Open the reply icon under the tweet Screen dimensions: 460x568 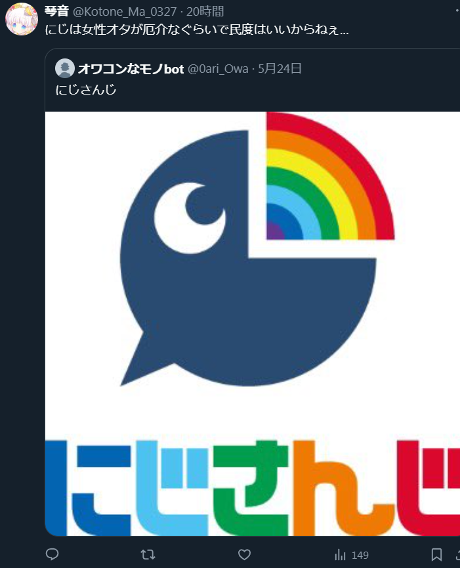tap(52, 554)
